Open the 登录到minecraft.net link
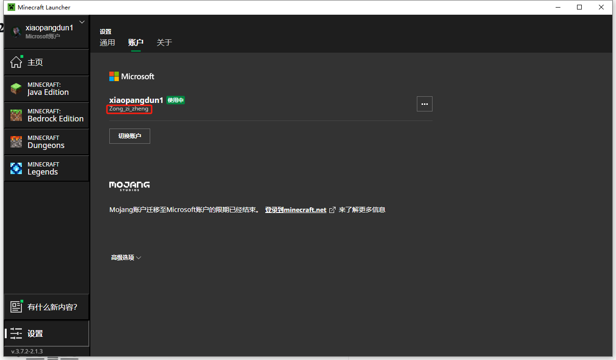 (x=296, y=210)
